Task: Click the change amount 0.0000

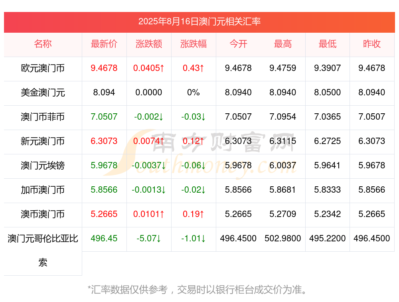Action: coord(149,93)
